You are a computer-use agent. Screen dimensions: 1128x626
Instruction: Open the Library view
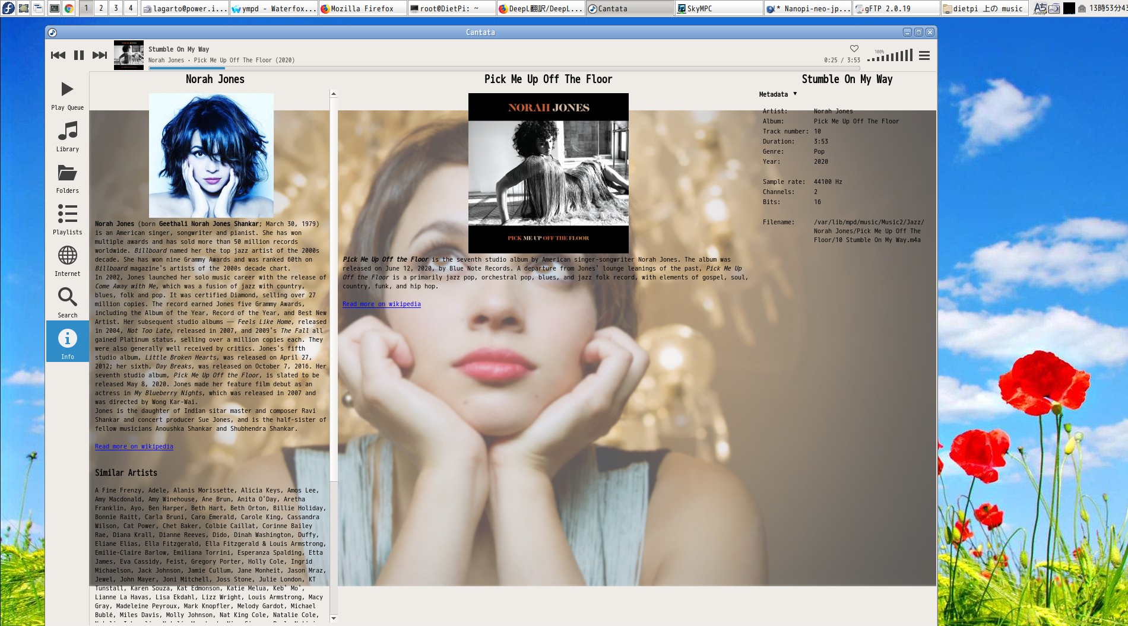click(x=67, y=136)
